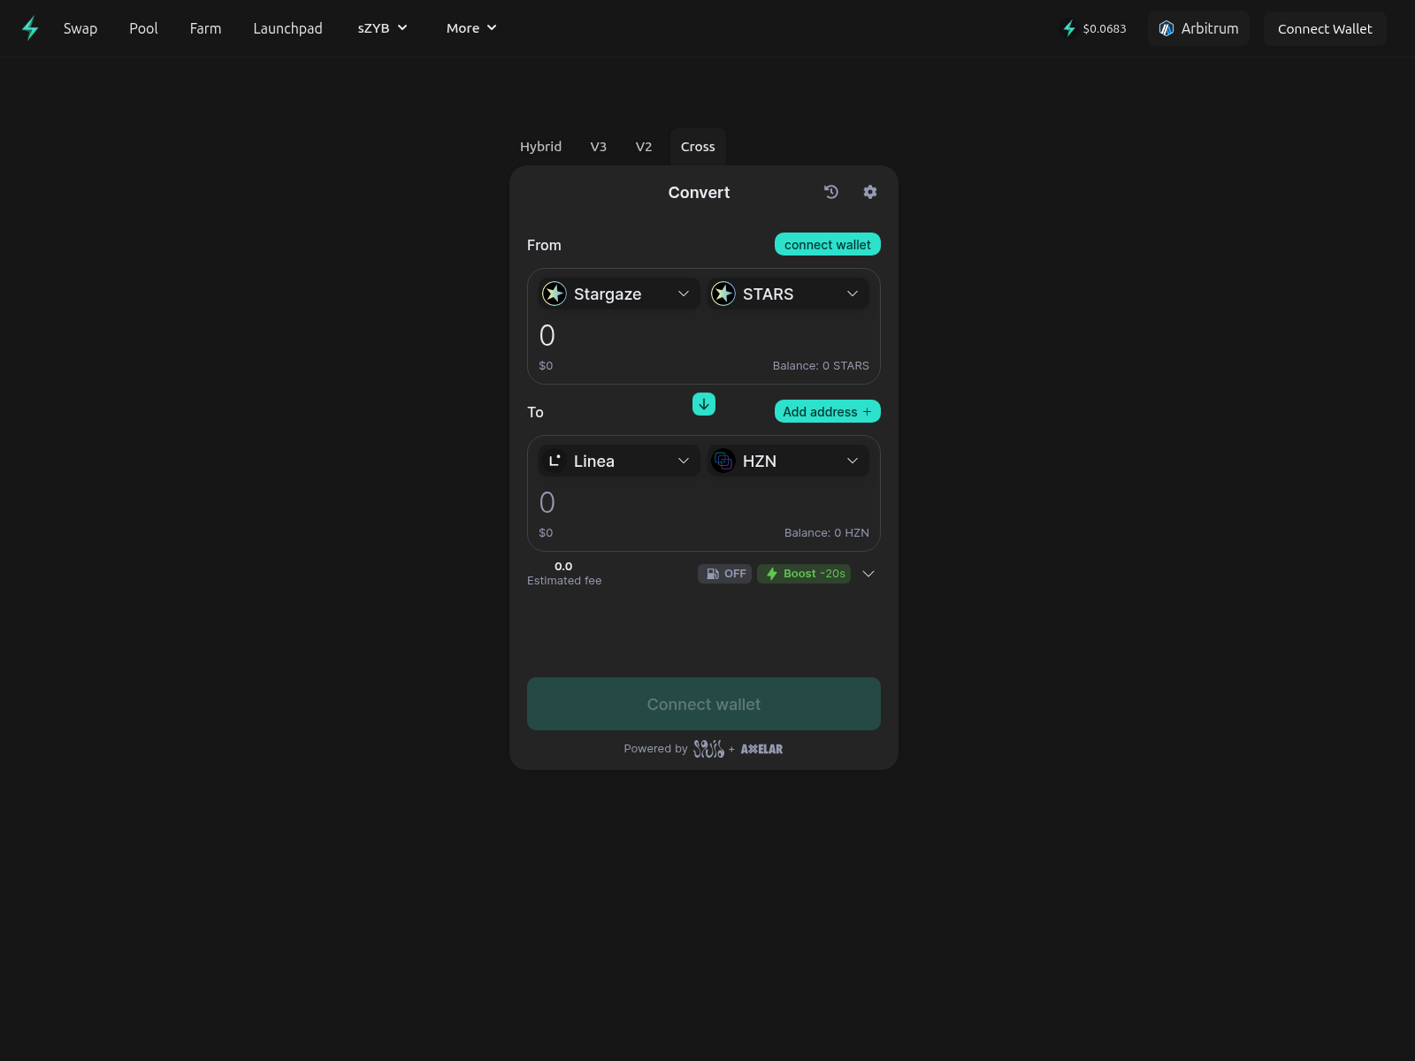Toggle the Boost ~20s option
1415x1061 pixels.
[x=804, y=574]
